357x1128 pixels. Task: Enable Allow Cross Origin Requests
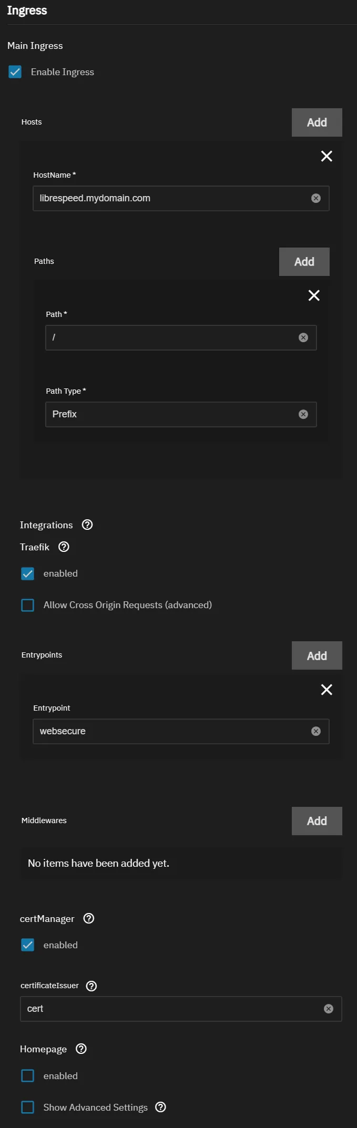(x=27, y=605)
